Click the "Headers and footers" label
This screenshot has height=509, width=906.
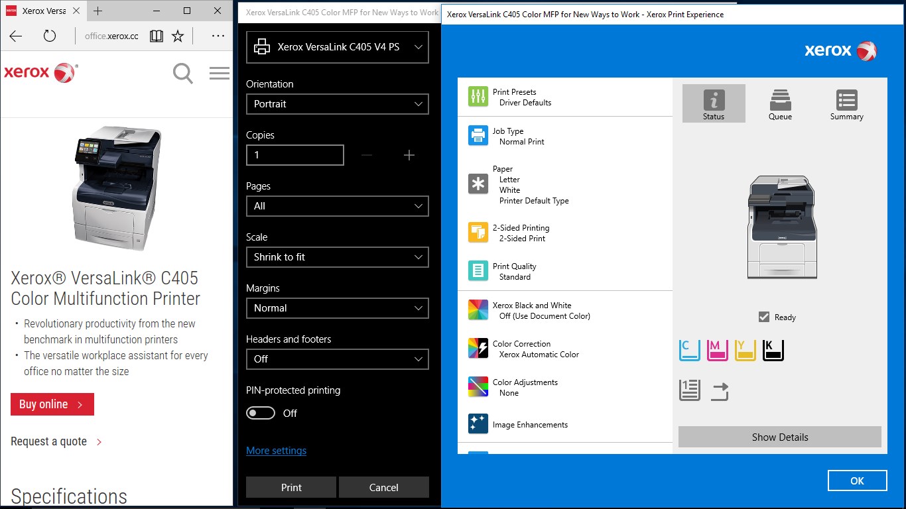coord(289,339)
